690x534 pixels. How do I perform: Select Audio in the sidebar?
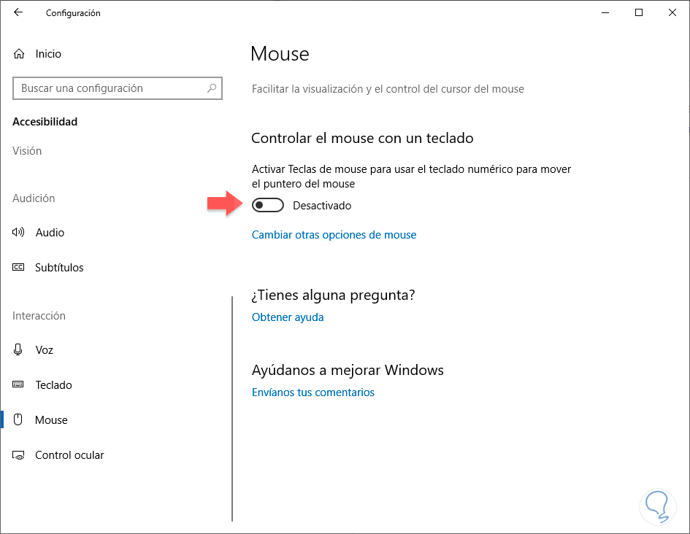[50, 233]
